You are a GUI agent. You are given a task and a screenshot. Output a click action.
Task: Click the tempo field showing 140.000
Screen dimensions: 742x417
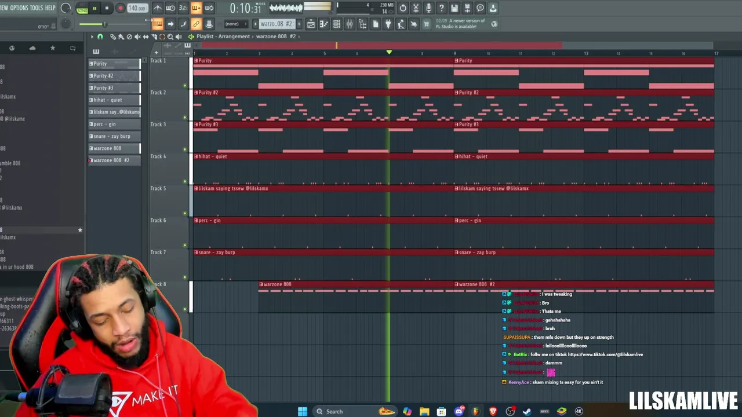(137, 8)
